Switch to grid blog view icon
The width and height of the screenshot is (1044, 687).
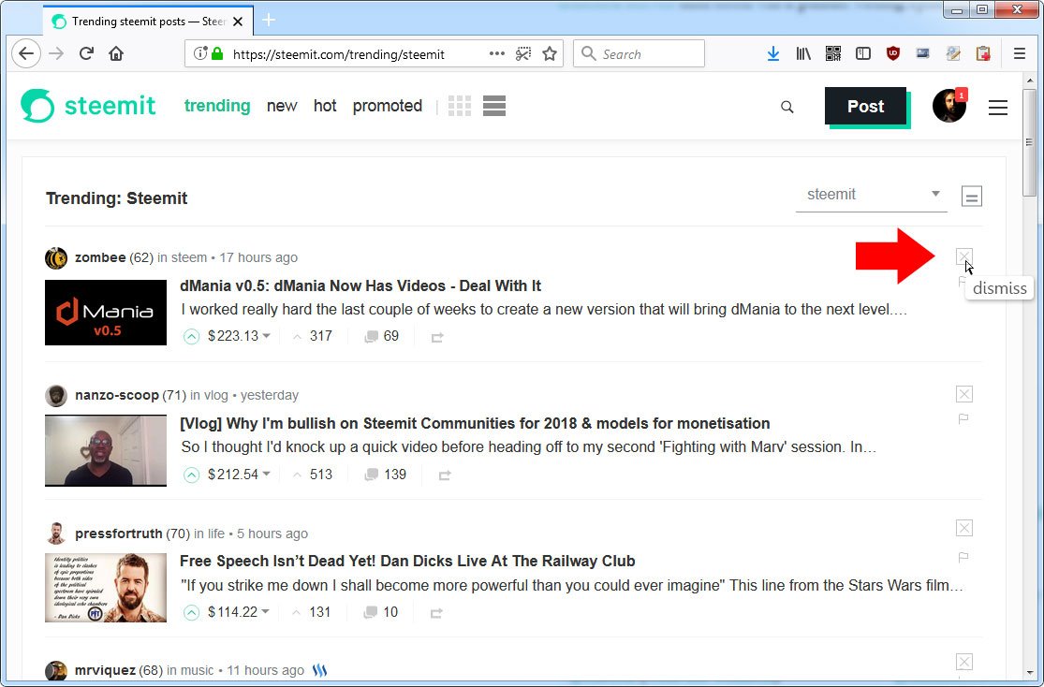point(460,106)
